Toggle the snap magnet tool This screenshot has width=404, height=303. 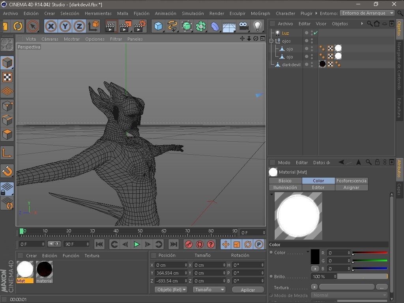7,171
